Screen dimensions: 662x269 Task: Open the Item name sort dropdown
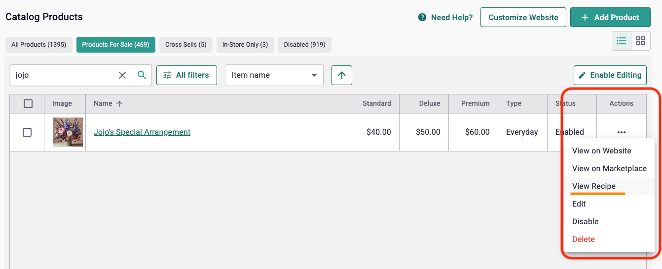coord(274,75)
